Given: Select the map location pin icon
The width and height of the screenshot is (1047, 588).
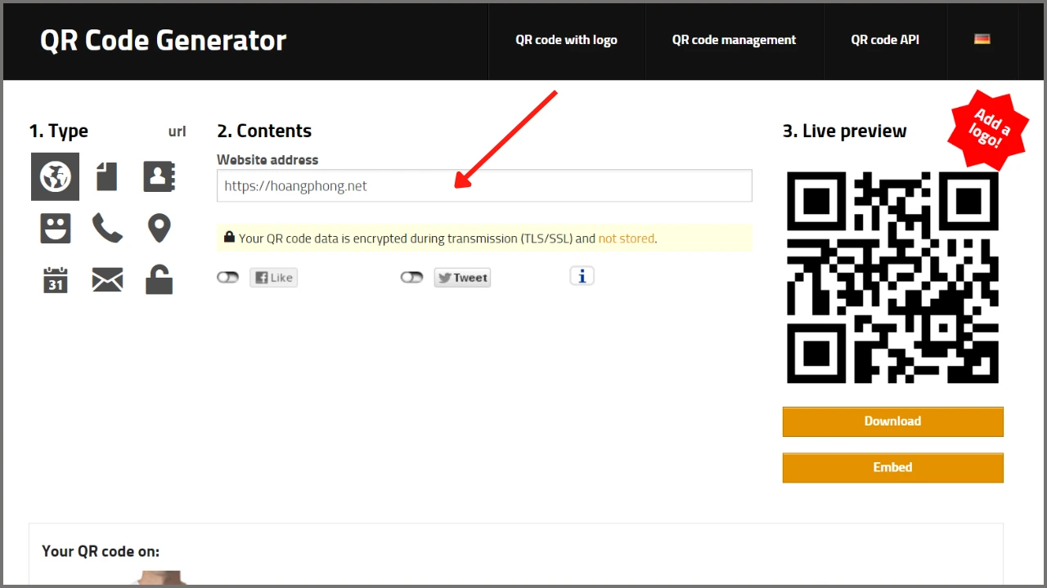Looking at the screenshot, I should pyautogui.click(x=159, y=229).
